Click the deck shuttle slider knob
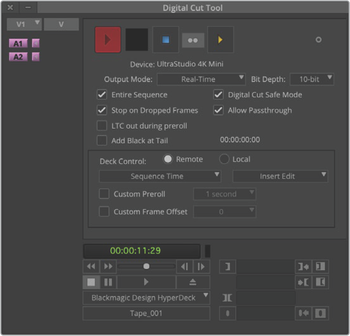Screen dimensions: 350x336 pyautogui.click(x=146, y=266)
